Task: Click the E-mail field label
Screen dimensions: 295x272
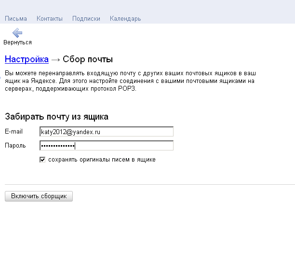Action: (x=13, y=131)
